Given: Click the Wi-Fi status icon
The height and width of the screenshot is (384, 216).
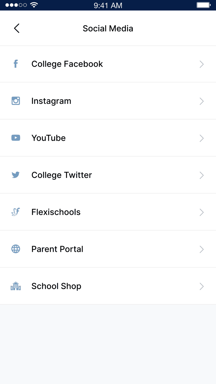Looking at the screenshot, I should point(33,5).
